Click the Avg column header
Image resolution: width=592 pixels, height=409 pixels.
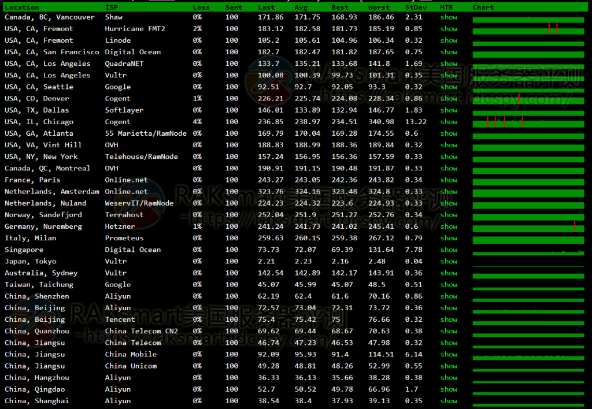(301, 7)
